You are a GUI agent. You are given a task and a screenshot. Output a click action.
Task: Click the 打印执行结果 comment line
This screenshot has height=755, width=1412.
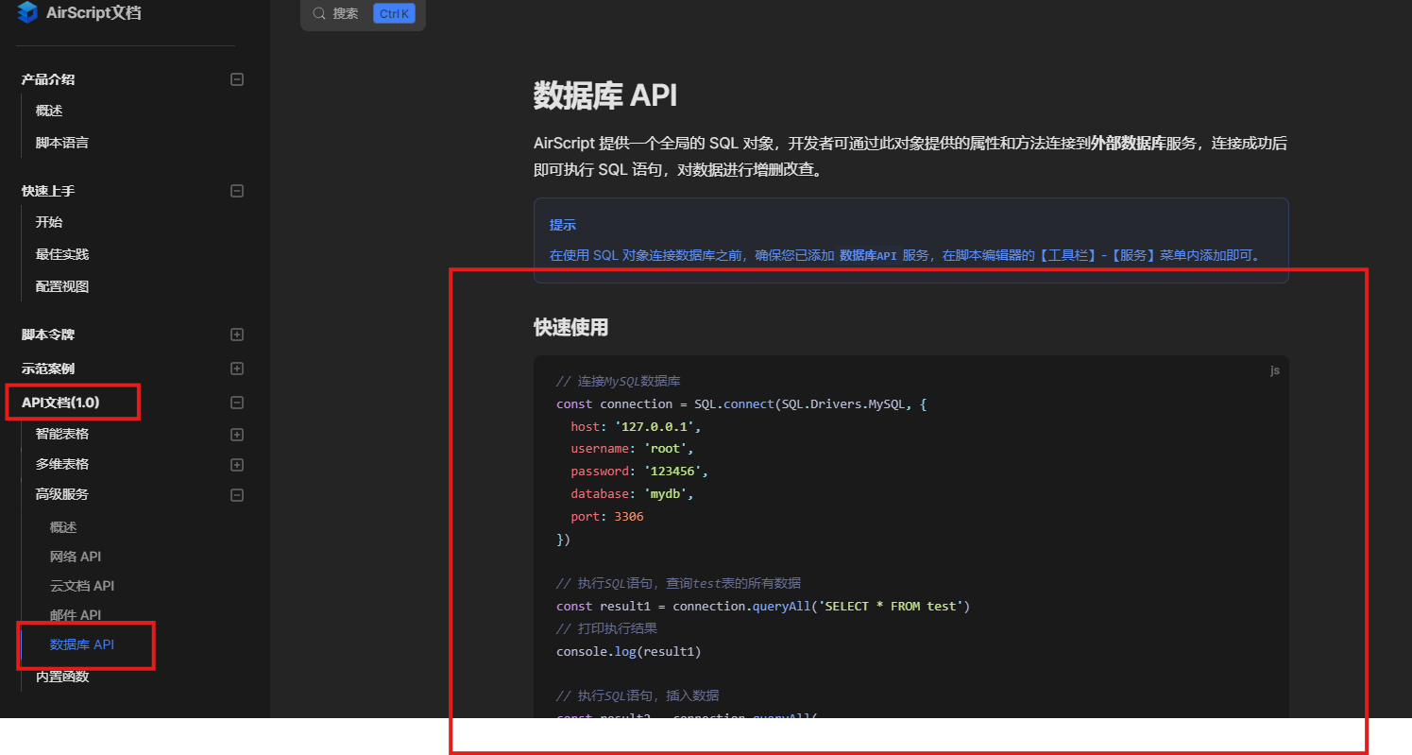(x=607, y=628)
